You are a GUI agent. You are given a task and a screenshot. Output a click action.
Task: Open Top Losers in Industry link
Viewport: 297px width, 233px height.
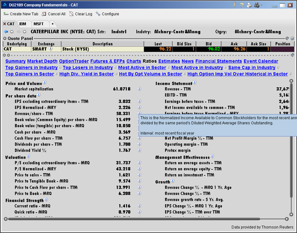point(88,67)
